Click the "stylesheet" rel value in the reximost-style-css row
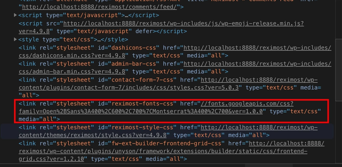342x167 pixels. click(74, 127)
